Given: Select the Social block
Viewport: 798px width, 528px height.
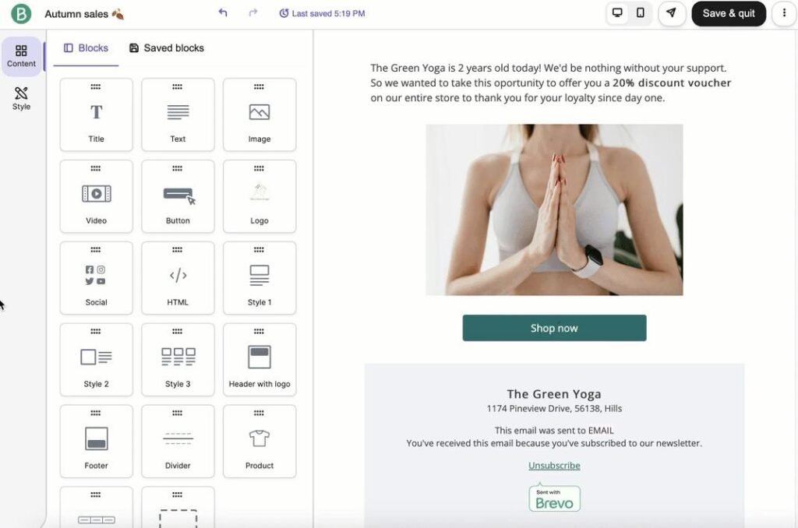Looking at the screenshot, I should (x=96, y=278).
